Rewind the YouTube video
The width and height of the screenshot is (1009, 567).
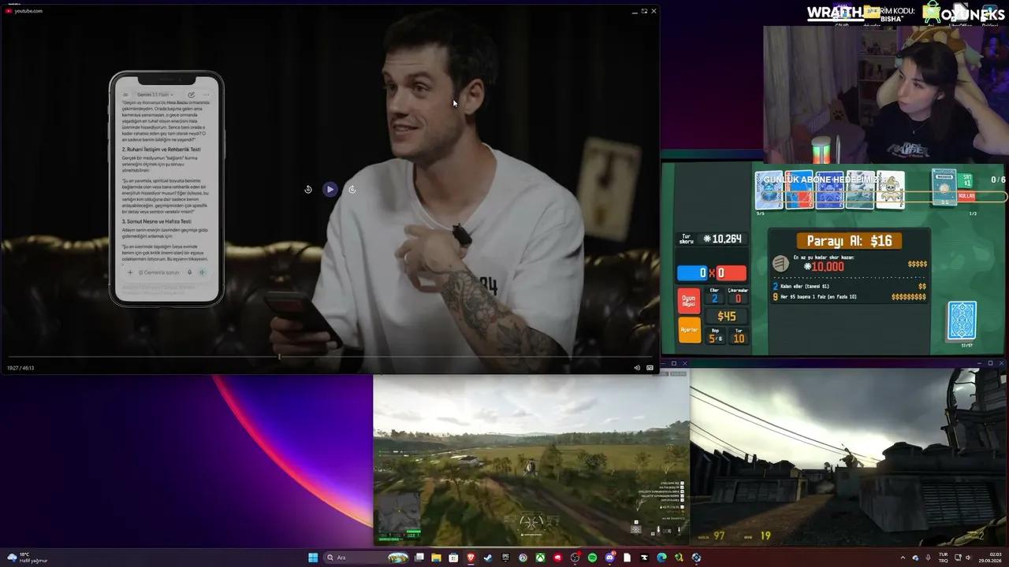(308, 189)
